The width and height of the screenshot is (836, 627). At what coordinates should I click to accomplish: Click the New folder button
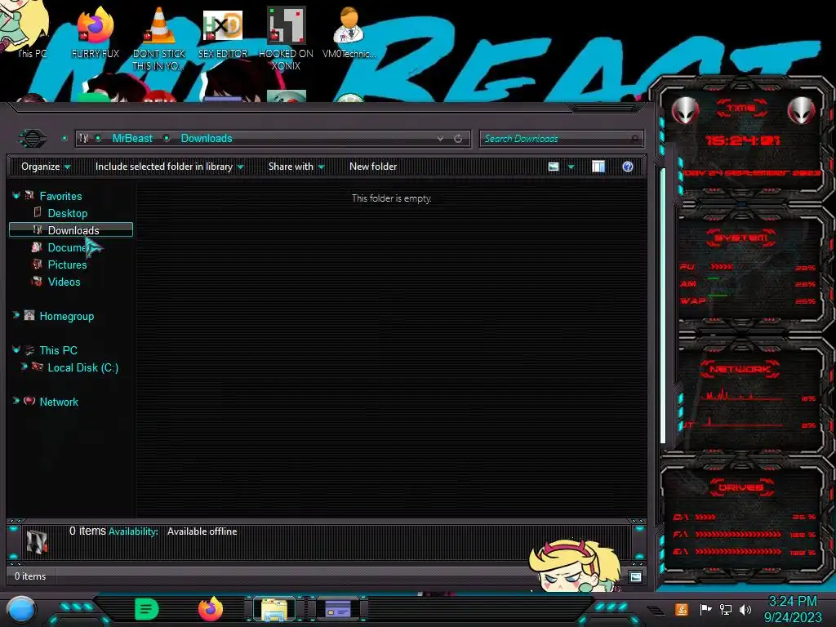pos(373,167)
